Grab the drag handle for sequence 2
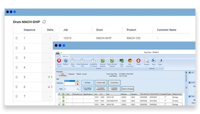The width and height of the screenshot is (200, 114). tap(17, 48)
